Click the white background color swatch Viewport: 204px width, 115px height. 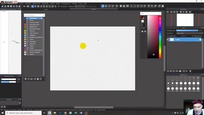coord(142,21)
